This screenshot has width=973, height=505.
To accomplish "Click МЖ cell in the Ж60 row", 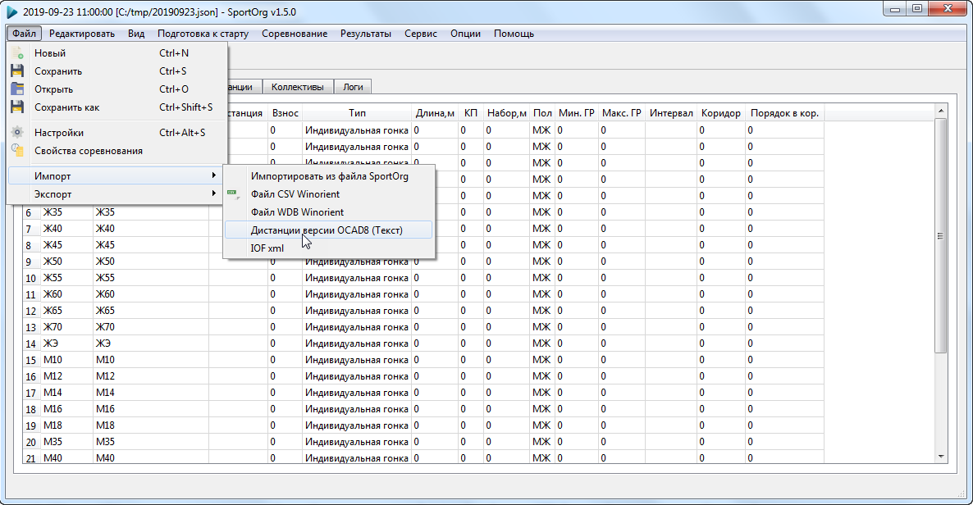I will coord(541,294).
